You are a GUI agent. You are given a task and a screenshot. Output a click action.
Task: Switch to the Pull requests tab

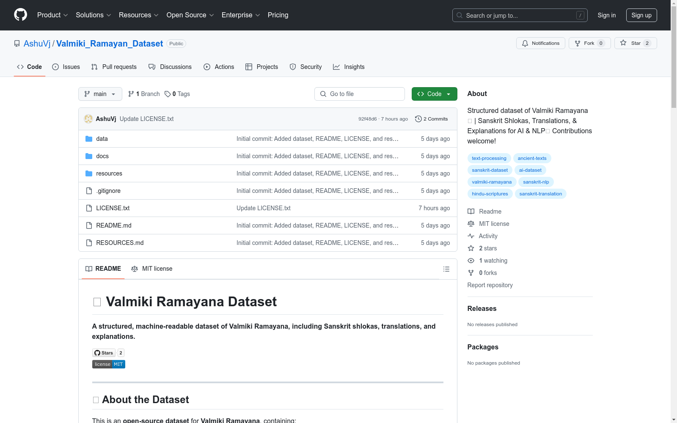point(114,67)
